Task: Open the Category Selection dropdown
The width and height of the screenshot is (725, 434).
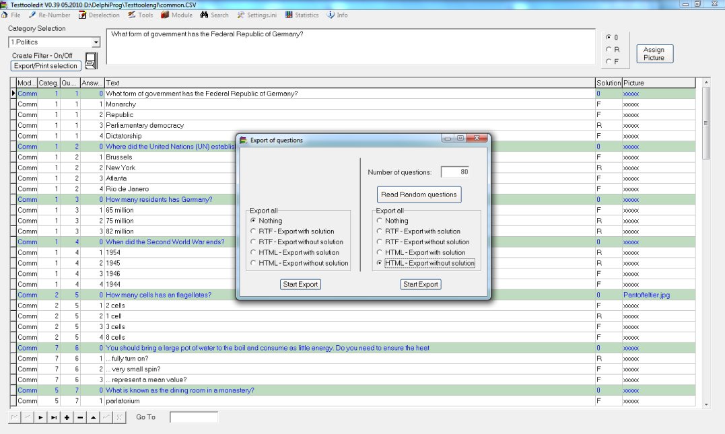Action: [96, 42]
